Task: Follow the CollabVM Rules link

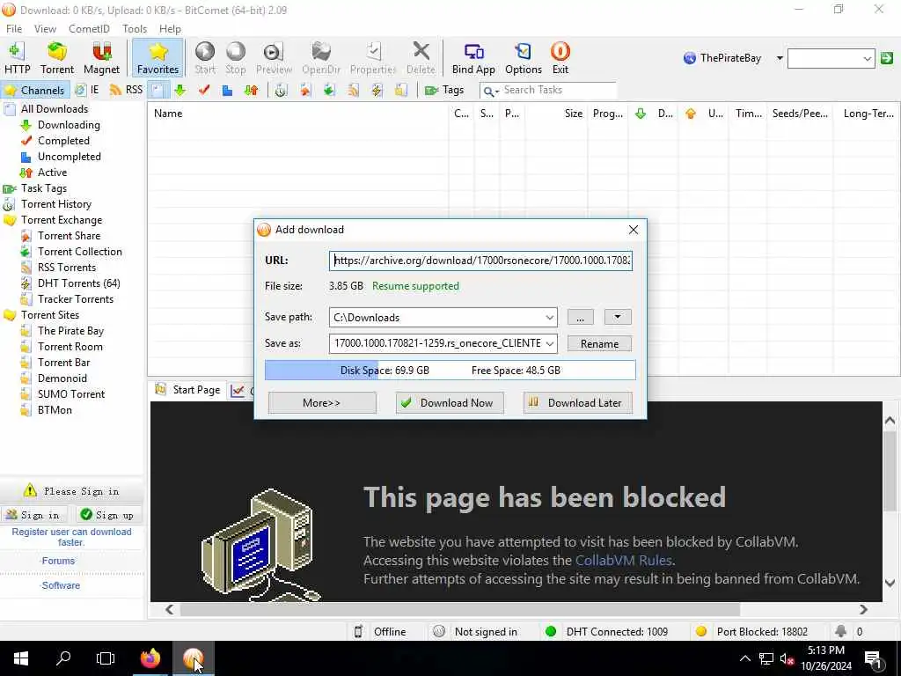Action: pos(624,560)
